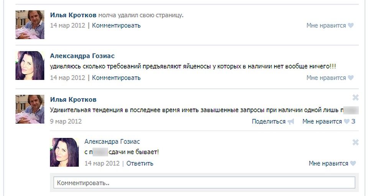Click Ответить under Александра's reply

[140, 163]
